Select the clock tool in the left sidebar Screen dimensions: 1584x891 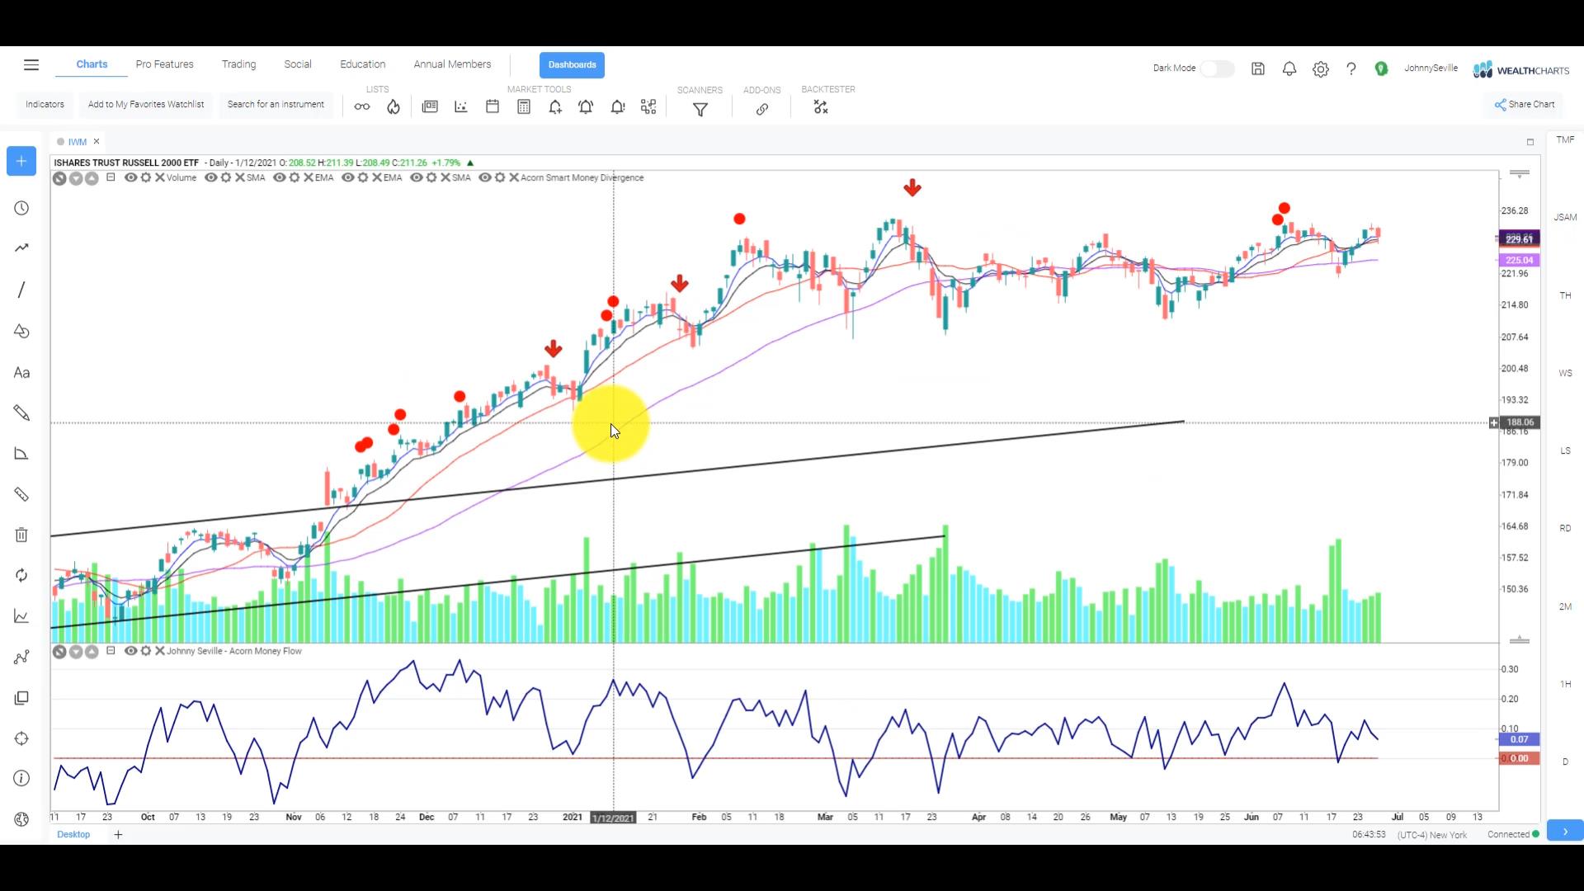coord(22,209)
